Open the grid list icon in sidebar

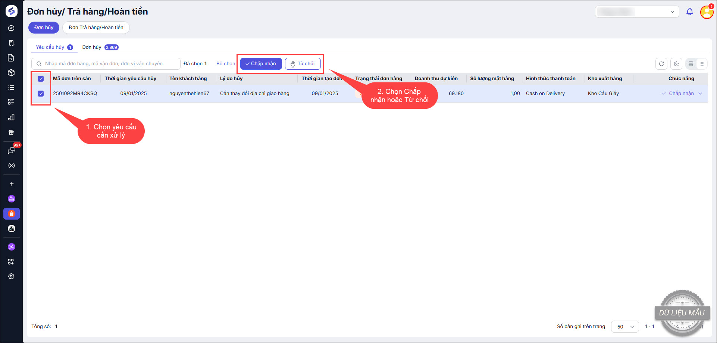(x=11, y=102)
